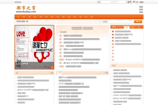The height and width of the screenshot is (105, 158).
Task: Click the orange 搜索 search button
Action: pos(138,22)
